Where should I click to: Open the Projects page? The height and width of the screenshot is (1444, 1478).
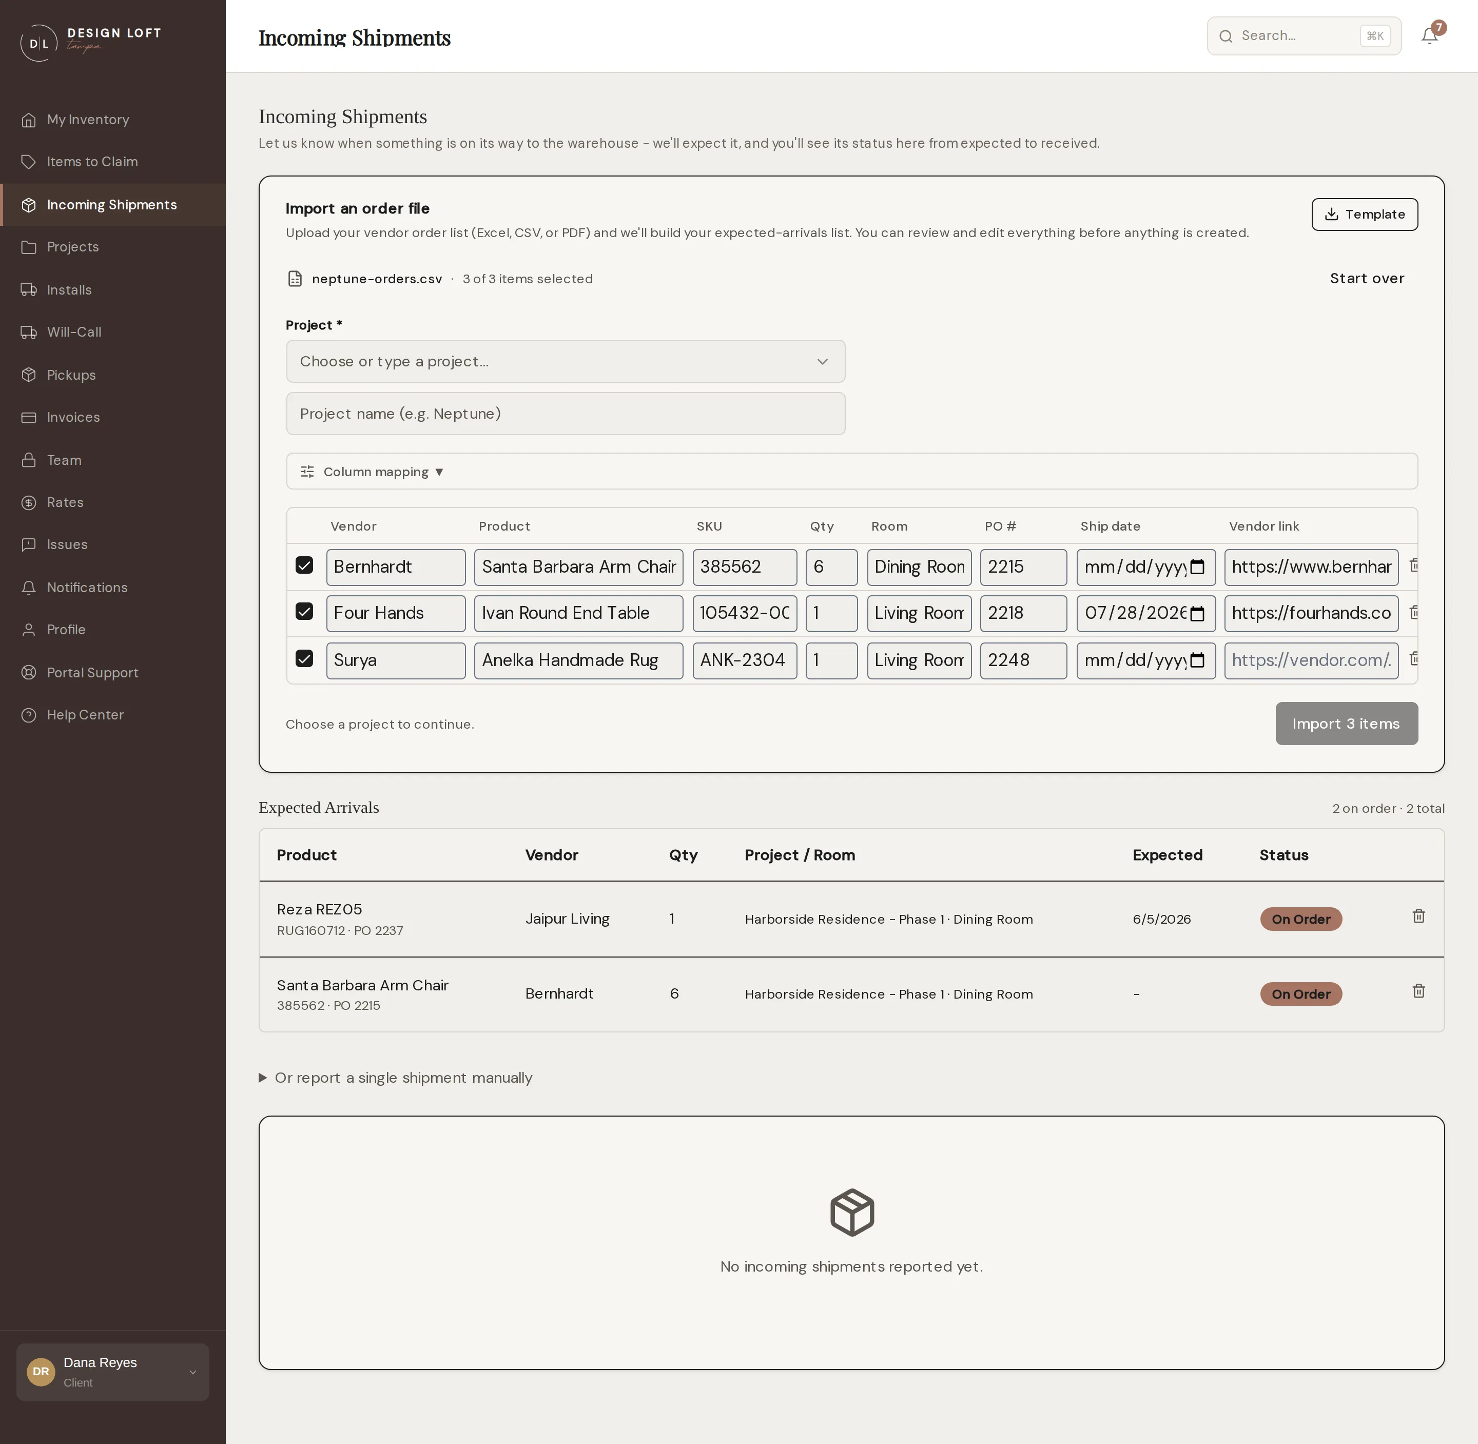coord(113,247)
